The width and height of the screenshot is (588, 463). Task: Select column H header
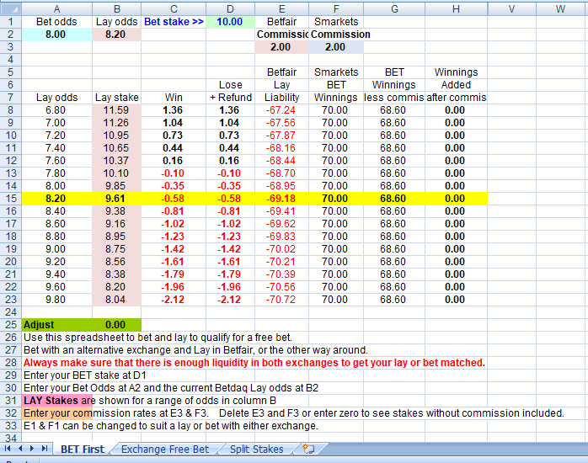tap(456, 8)
